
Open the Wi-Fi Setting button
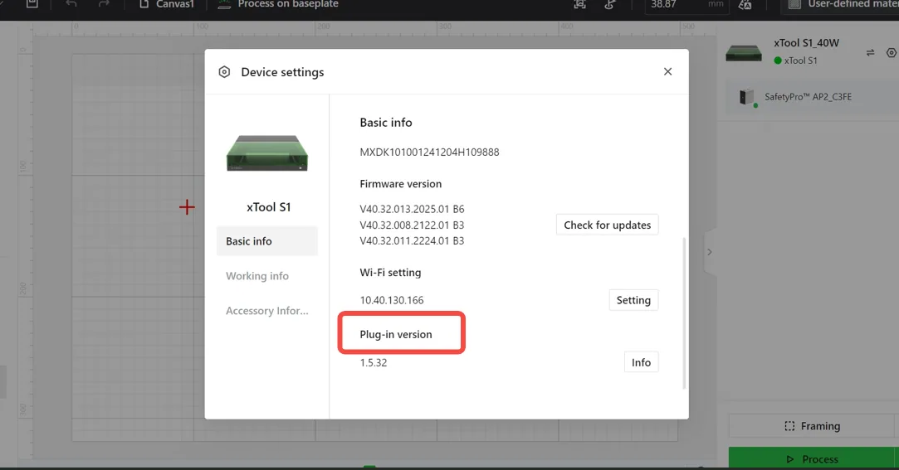tap(633, 300)
